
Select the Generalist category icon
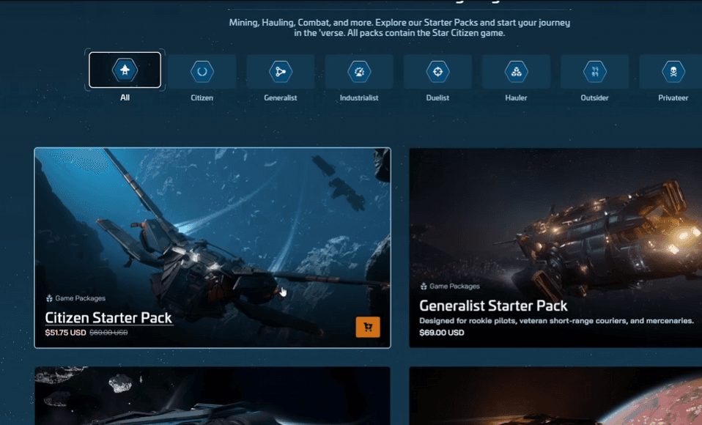tap(280, 71)
